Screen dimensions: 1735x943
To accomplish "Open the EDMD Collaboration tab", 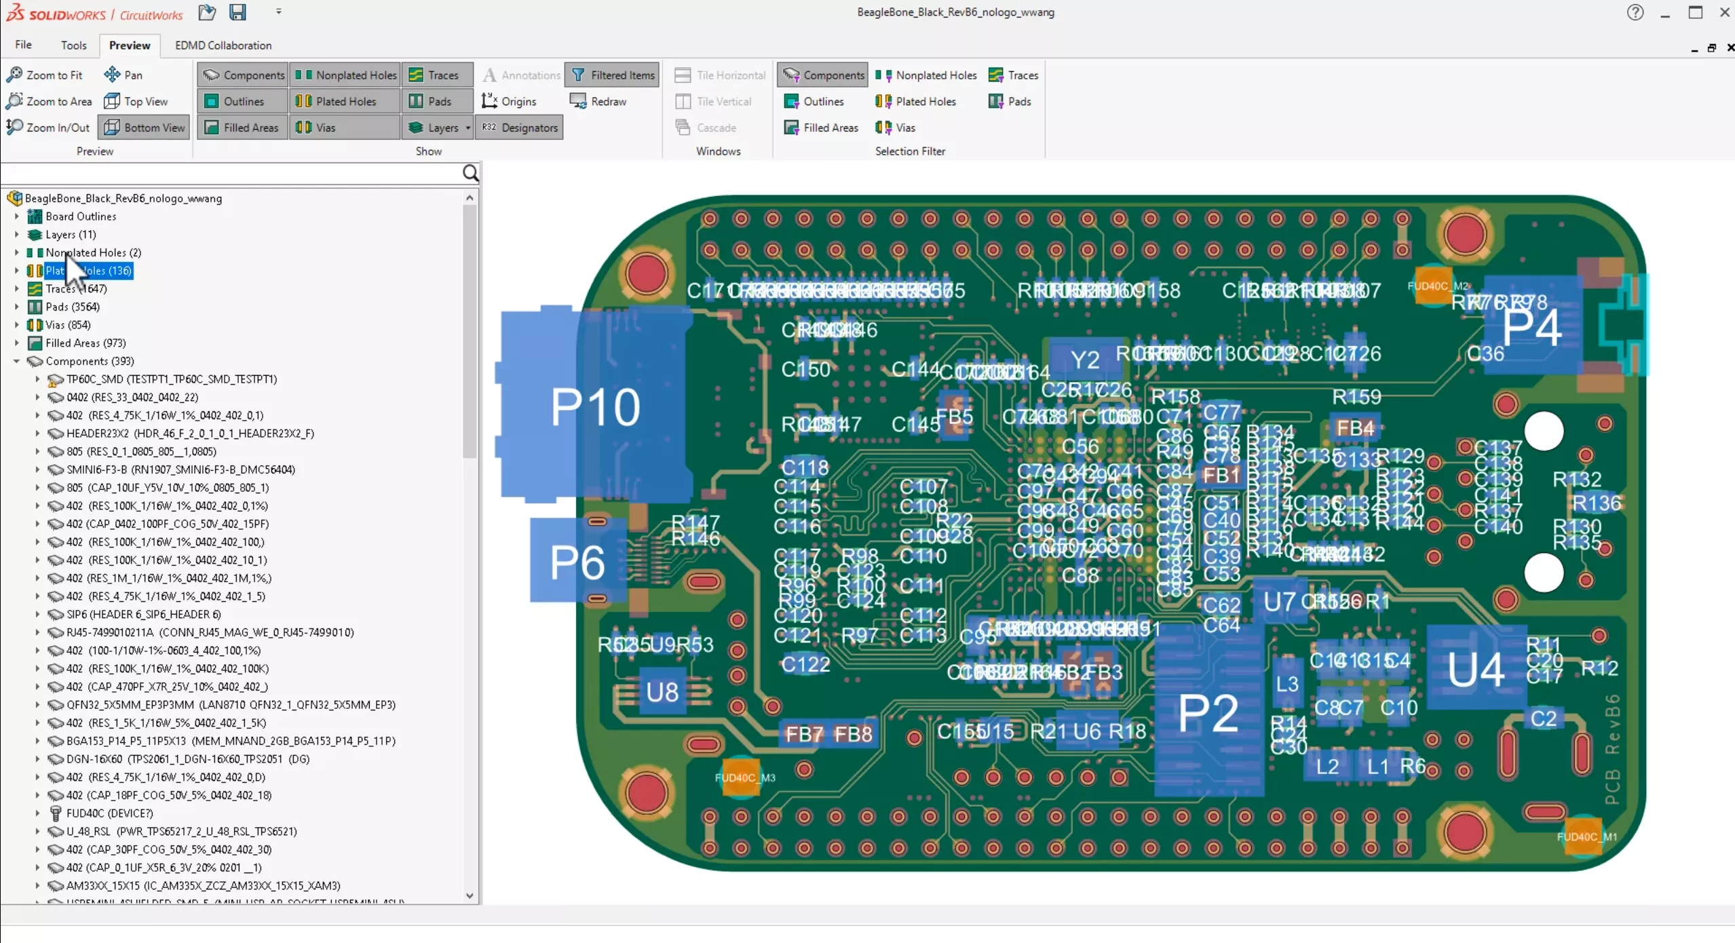I will tap(223, 45).
